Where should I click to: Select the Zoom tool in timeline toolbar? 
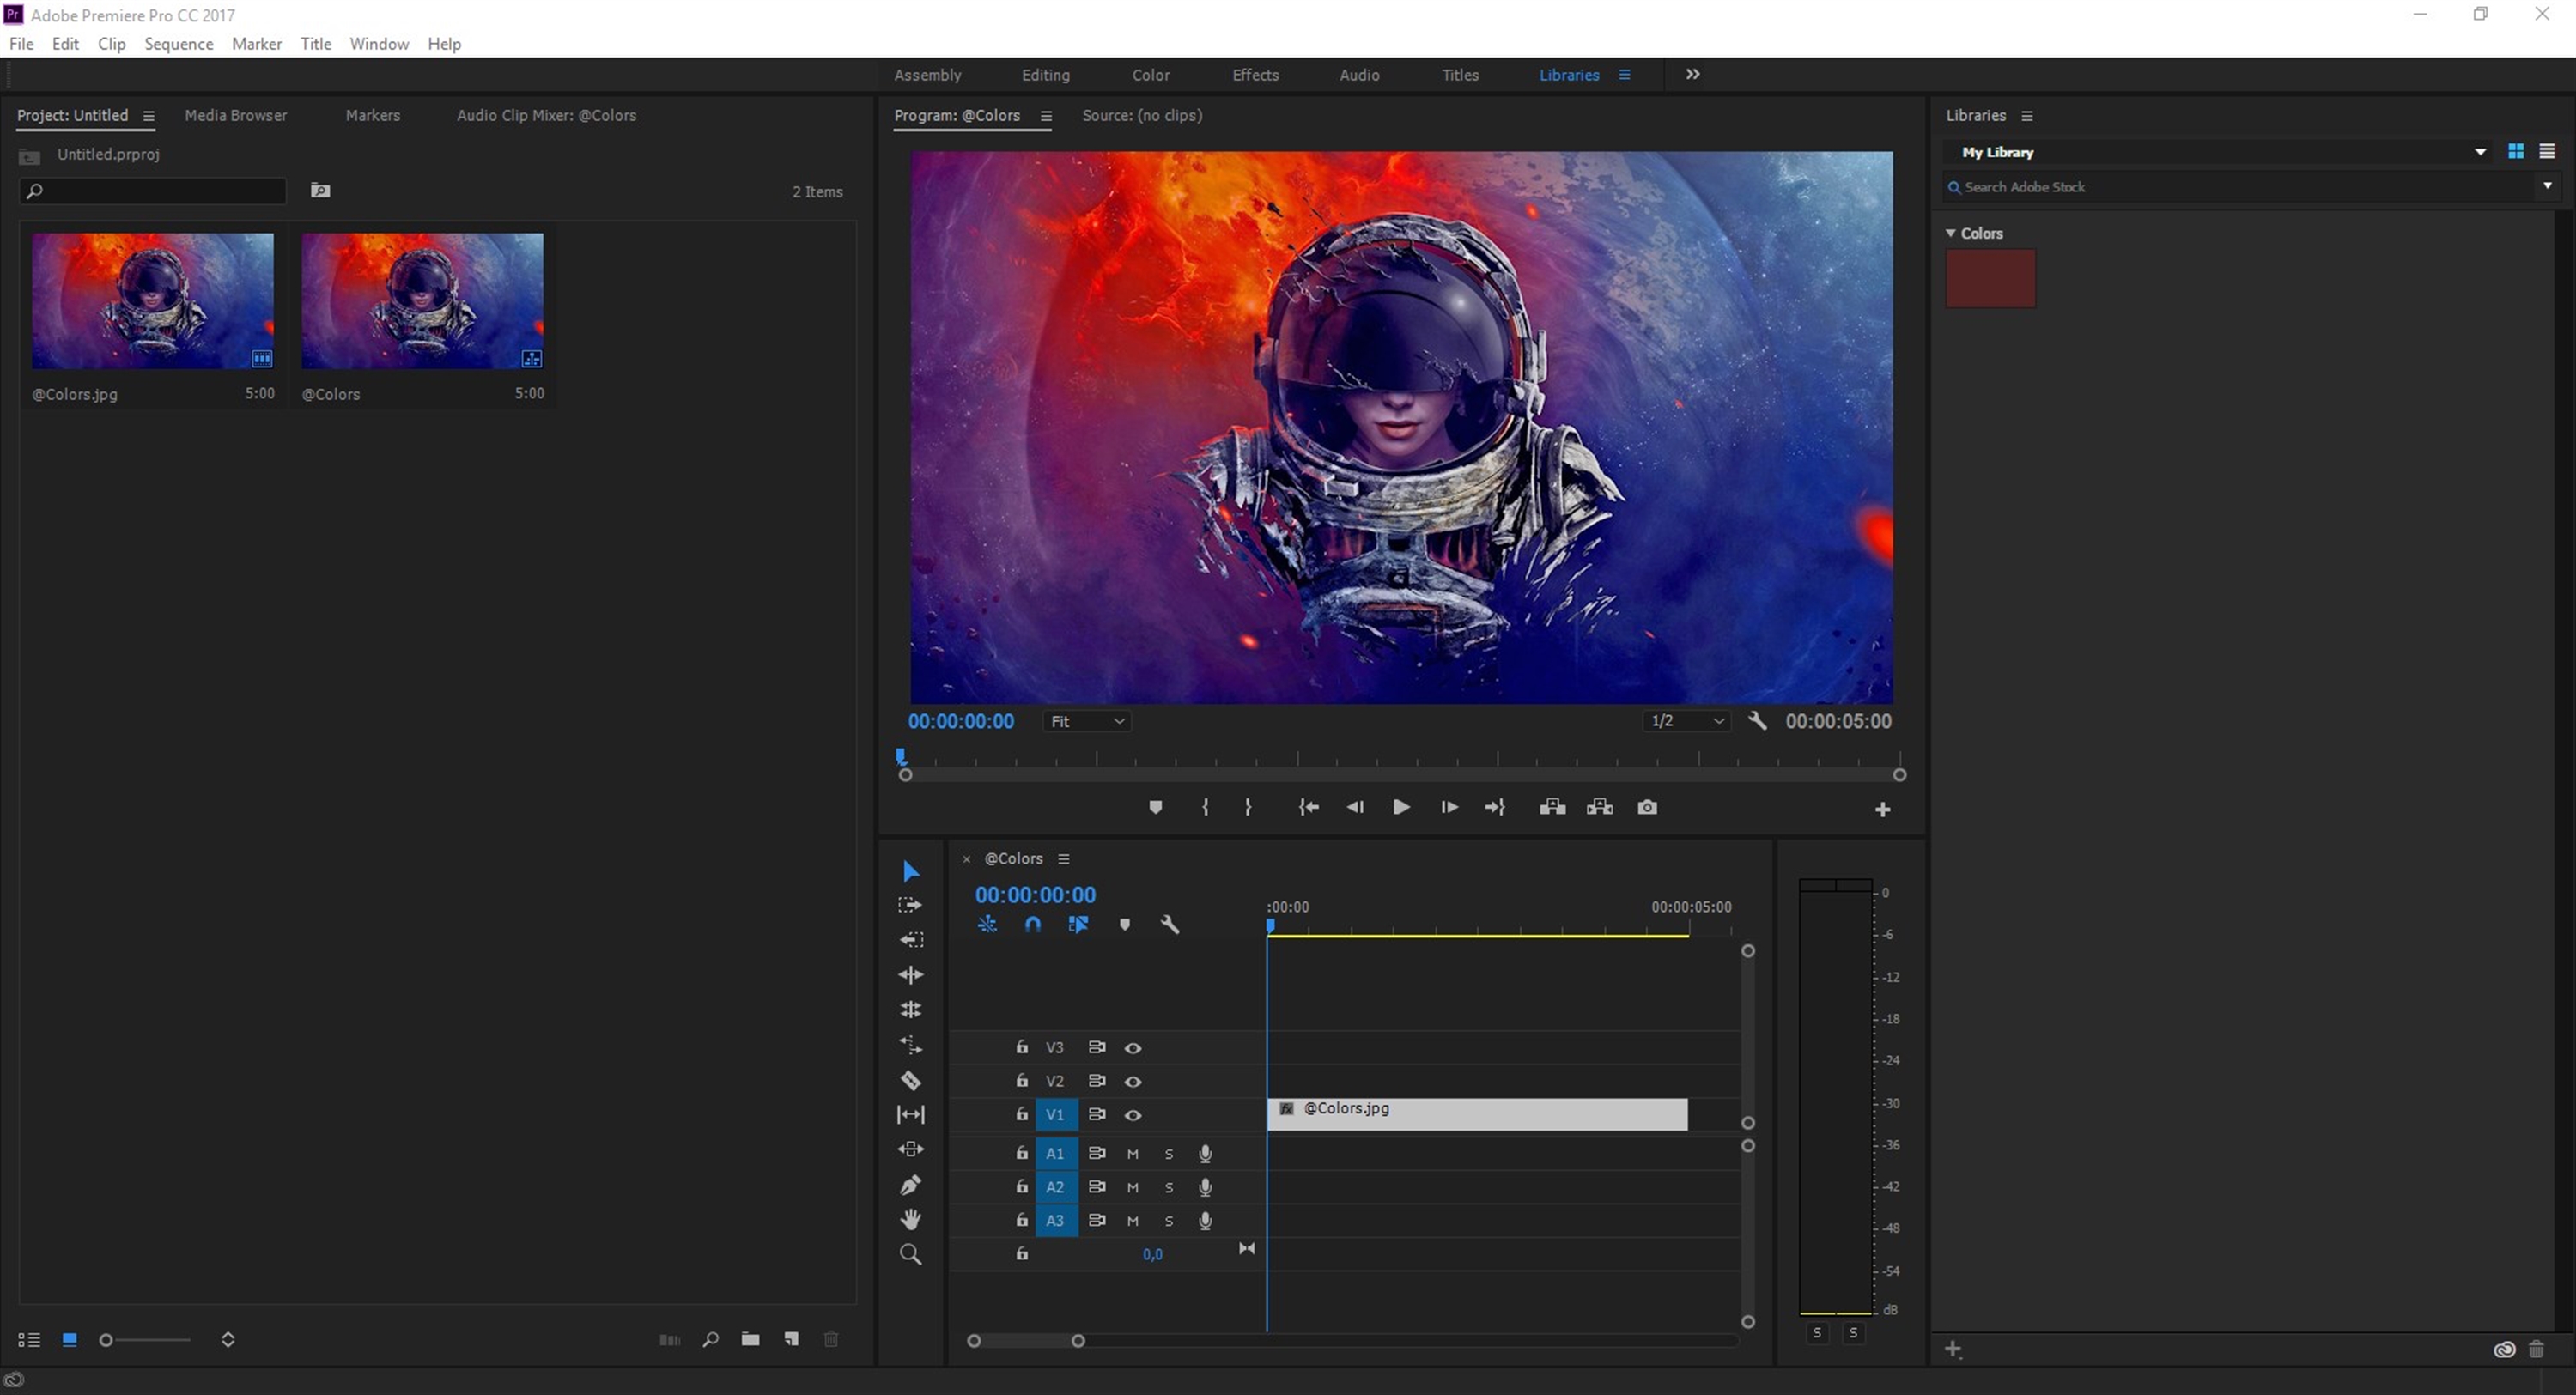click(910, 1254)
